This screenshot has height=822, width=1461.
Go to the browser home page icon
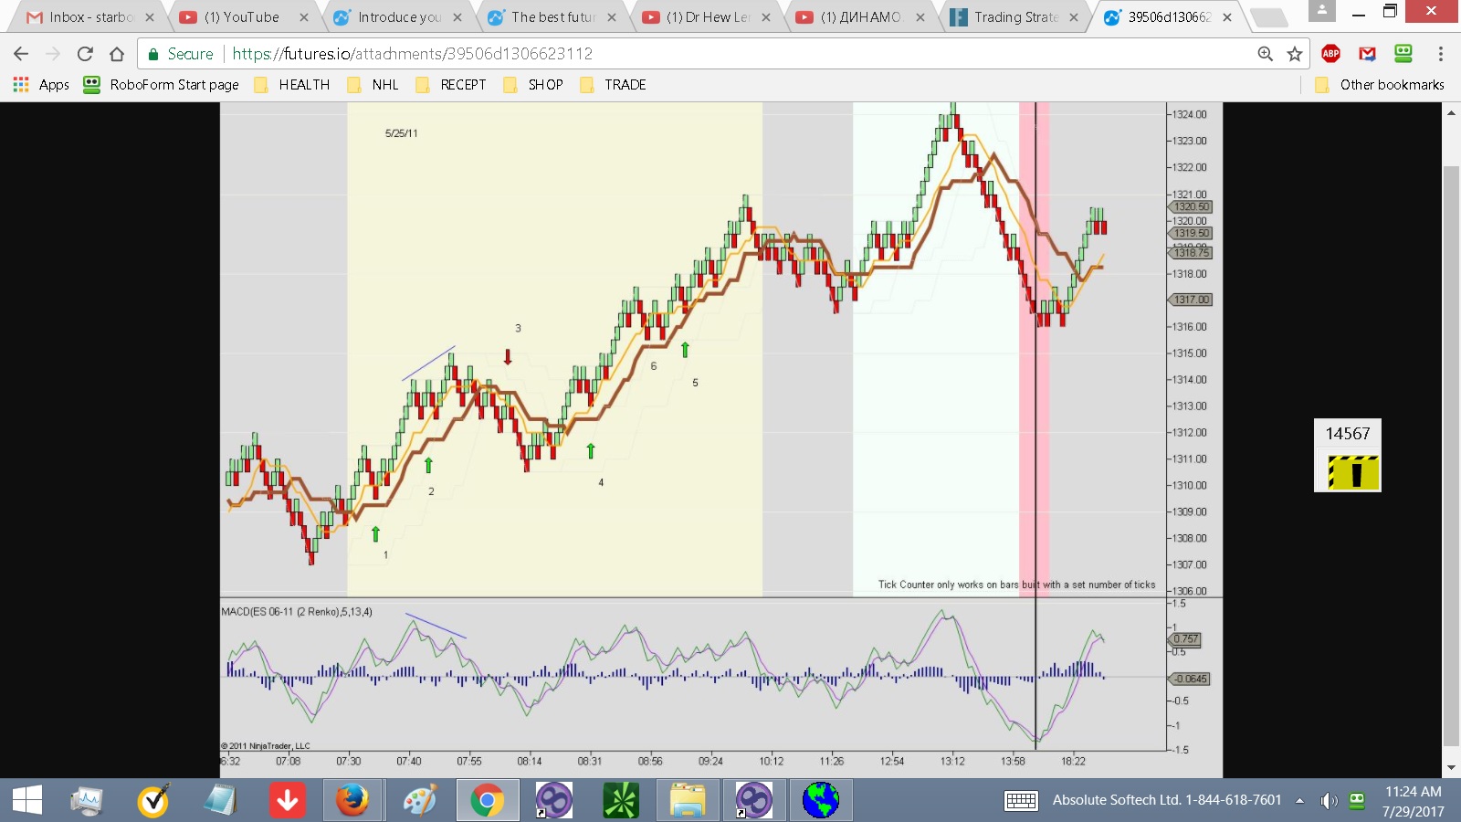(x=117, y=54)
